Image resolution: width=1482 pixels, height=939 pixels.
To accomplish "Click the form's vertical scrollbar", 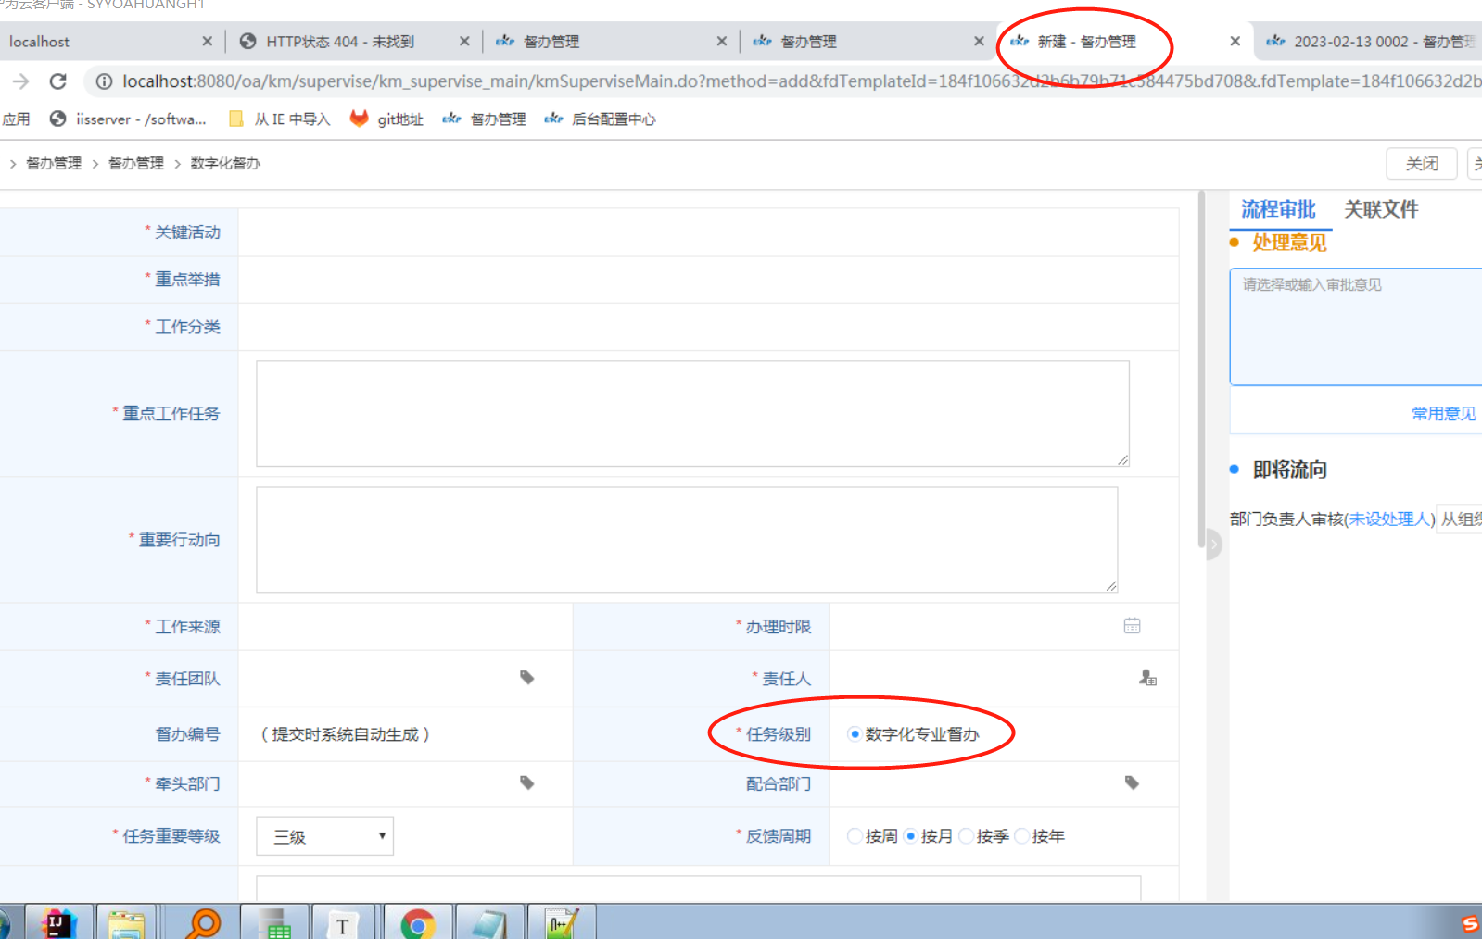I will click(x=1201, y=370).
